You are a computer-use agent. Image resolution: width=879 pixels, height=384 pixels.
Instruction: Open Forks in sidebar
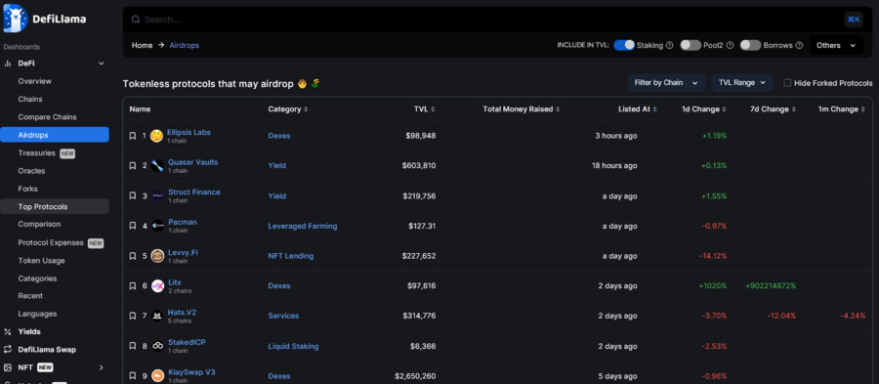pyautogui.click(x=28, y=189)
